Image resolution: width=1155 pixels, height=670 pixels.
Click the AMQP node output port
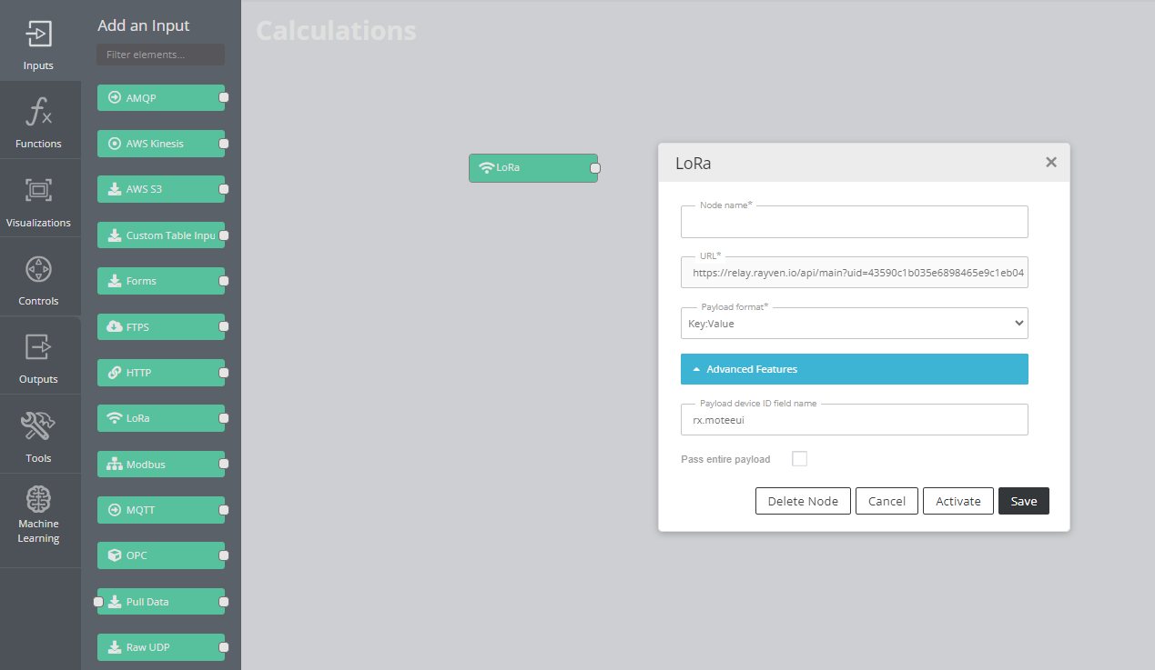(x=224, y=97)
